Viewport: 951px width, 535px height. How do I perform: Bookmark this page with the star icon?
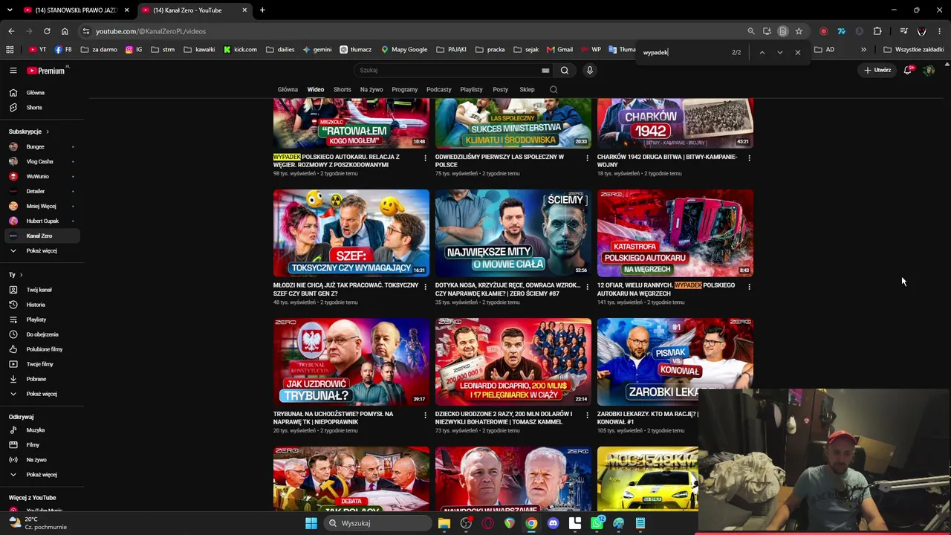click(x=799, y=31)
